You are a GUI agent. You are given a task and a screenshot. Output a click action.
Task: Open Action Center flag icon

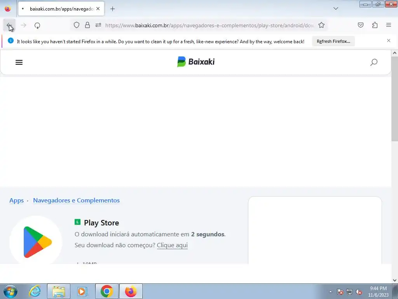pos(340,292)
